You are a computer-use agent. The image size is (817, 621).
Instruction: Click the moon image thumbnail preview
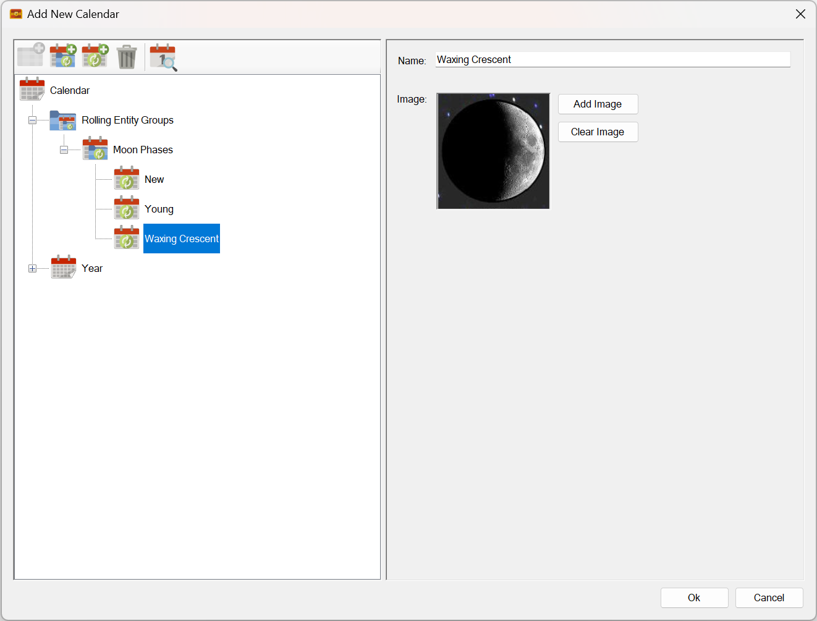pos(493,151)
